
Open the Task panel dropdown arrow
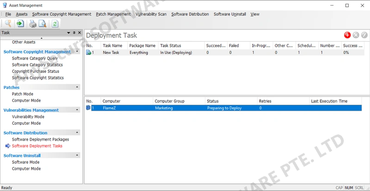click(68, 33)
